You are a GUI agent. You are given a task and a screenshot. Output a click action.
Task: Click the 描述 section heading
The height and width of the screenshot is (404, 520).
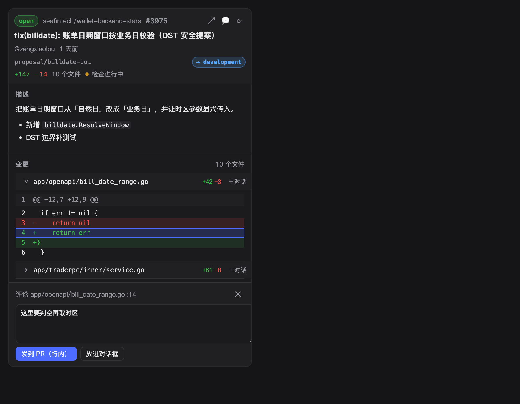click(22, 94)
